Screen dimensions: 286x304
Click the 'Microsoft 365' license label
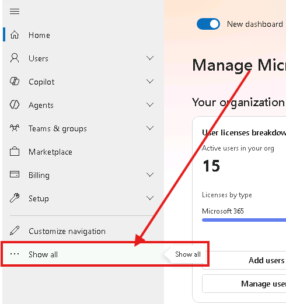(223, 211)
